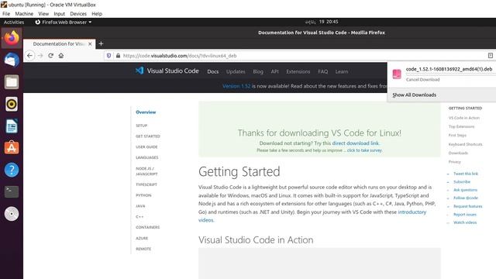496x279 pixels.
Task: Launch LibreOffice Writer from the dock
Action: pyautogui.click(x=12, y=126)
